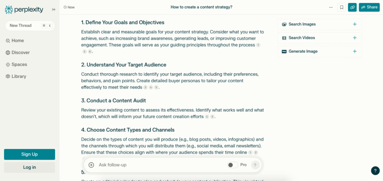Viewport: 383px width, 181px height.
Task: Expand Search Images with plus sign
Action: click(x=355, y=24)
